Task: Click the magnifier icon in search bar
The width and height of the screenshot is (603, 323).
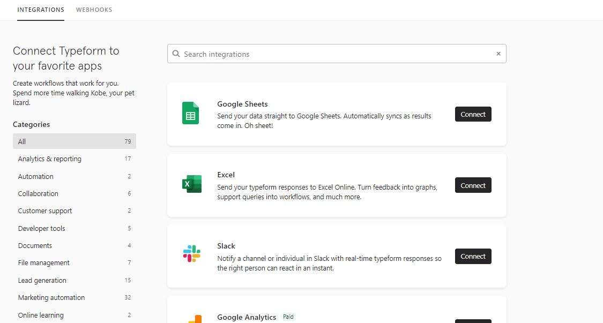Action: coord(176,54)
